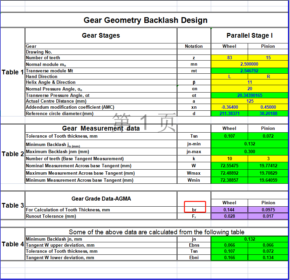This screenshot has height=280, width=290.
Task: Select the "β" notation cell
Action: point(194,82)
